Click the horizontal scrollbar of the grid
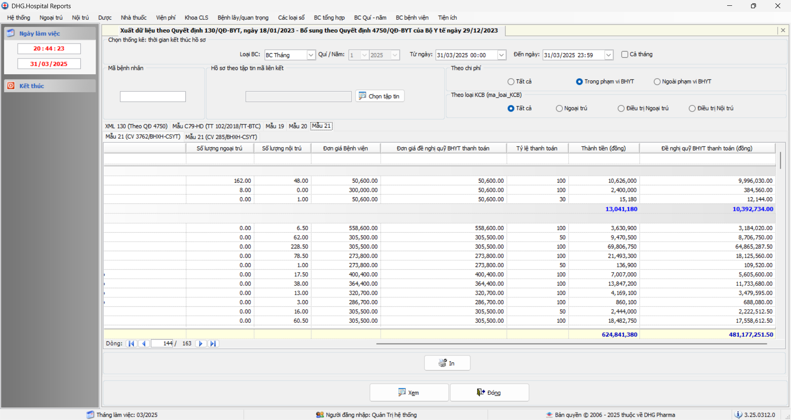Image resolution: width=791 pixels, height=420 pixels. pos(571,344)
